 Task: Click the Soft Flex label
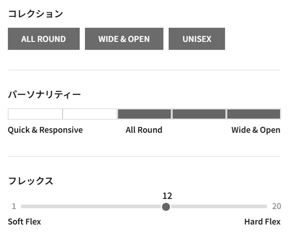click(x=24, y=221)
